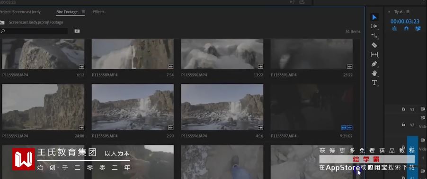The height and width of the screenshot is (179, 427).
Task: Click the bin search input field
Action: (x=34, y=31)
